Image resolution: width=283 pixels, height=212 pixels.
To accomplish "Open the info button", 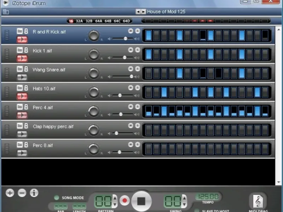I will pos(34,193).
